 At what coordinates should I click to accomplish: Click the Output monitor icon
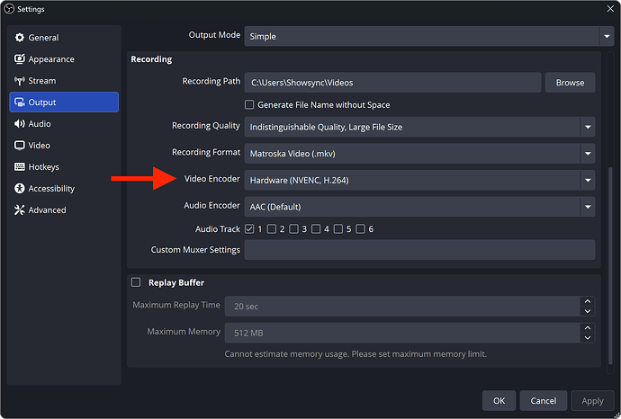click(x=20, y=103)
